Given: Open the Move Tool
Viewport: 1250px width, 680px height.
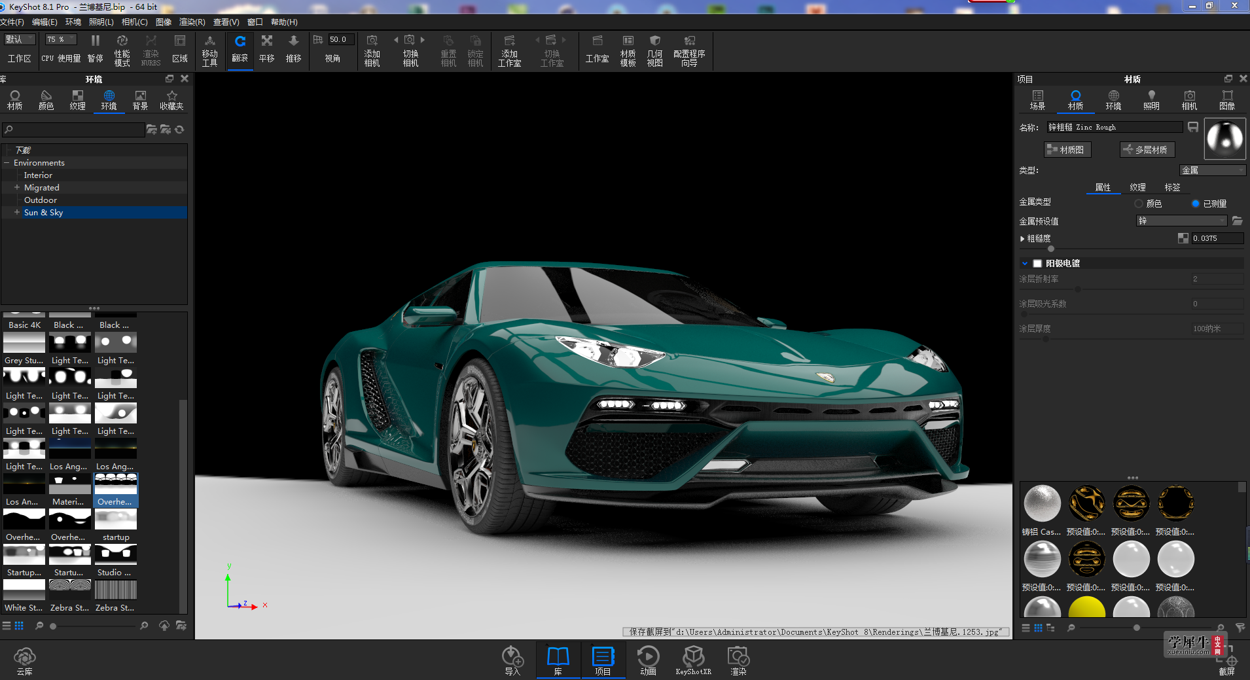Looking at the screenshot, I should [210, 50].
